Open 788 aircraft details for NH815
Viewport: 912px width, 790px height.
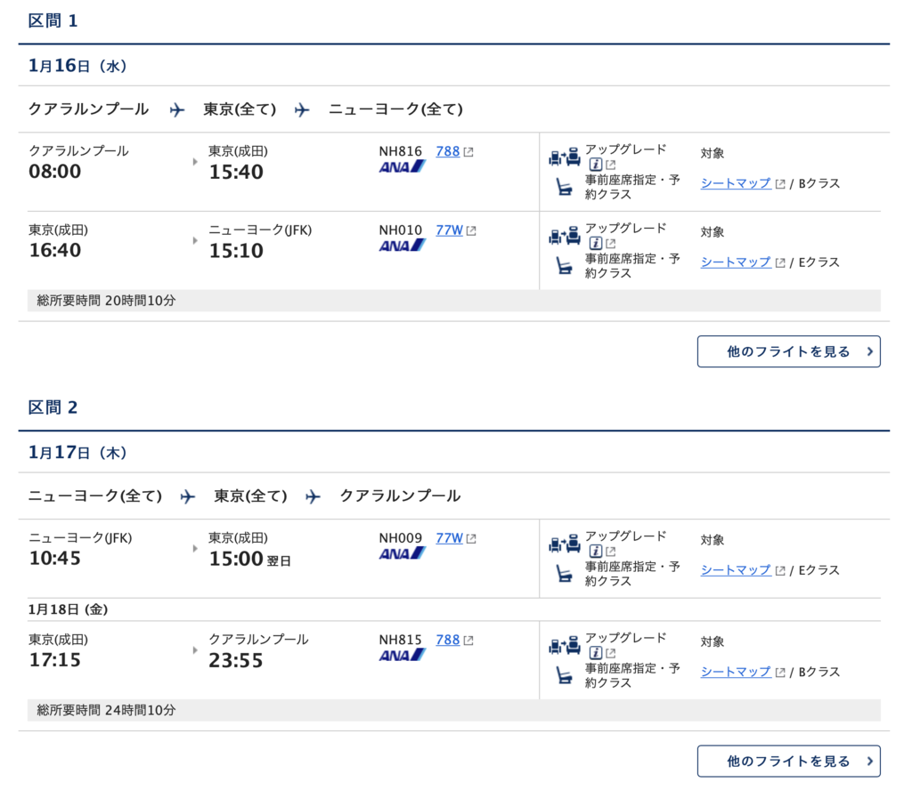(448, 641)
